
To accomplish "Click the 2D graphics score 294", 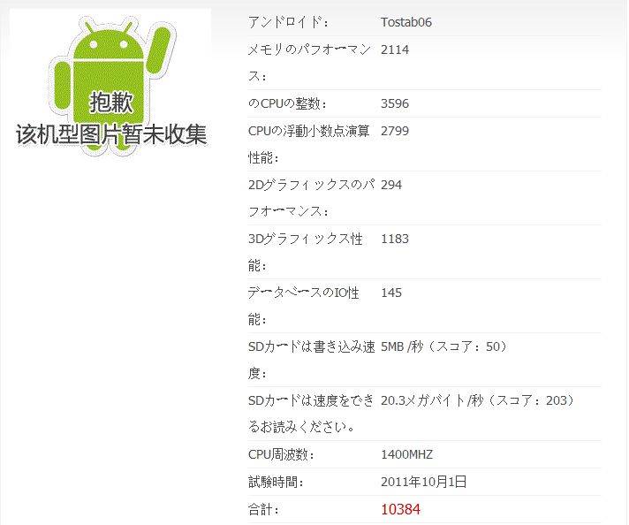I will click(391, 185).
